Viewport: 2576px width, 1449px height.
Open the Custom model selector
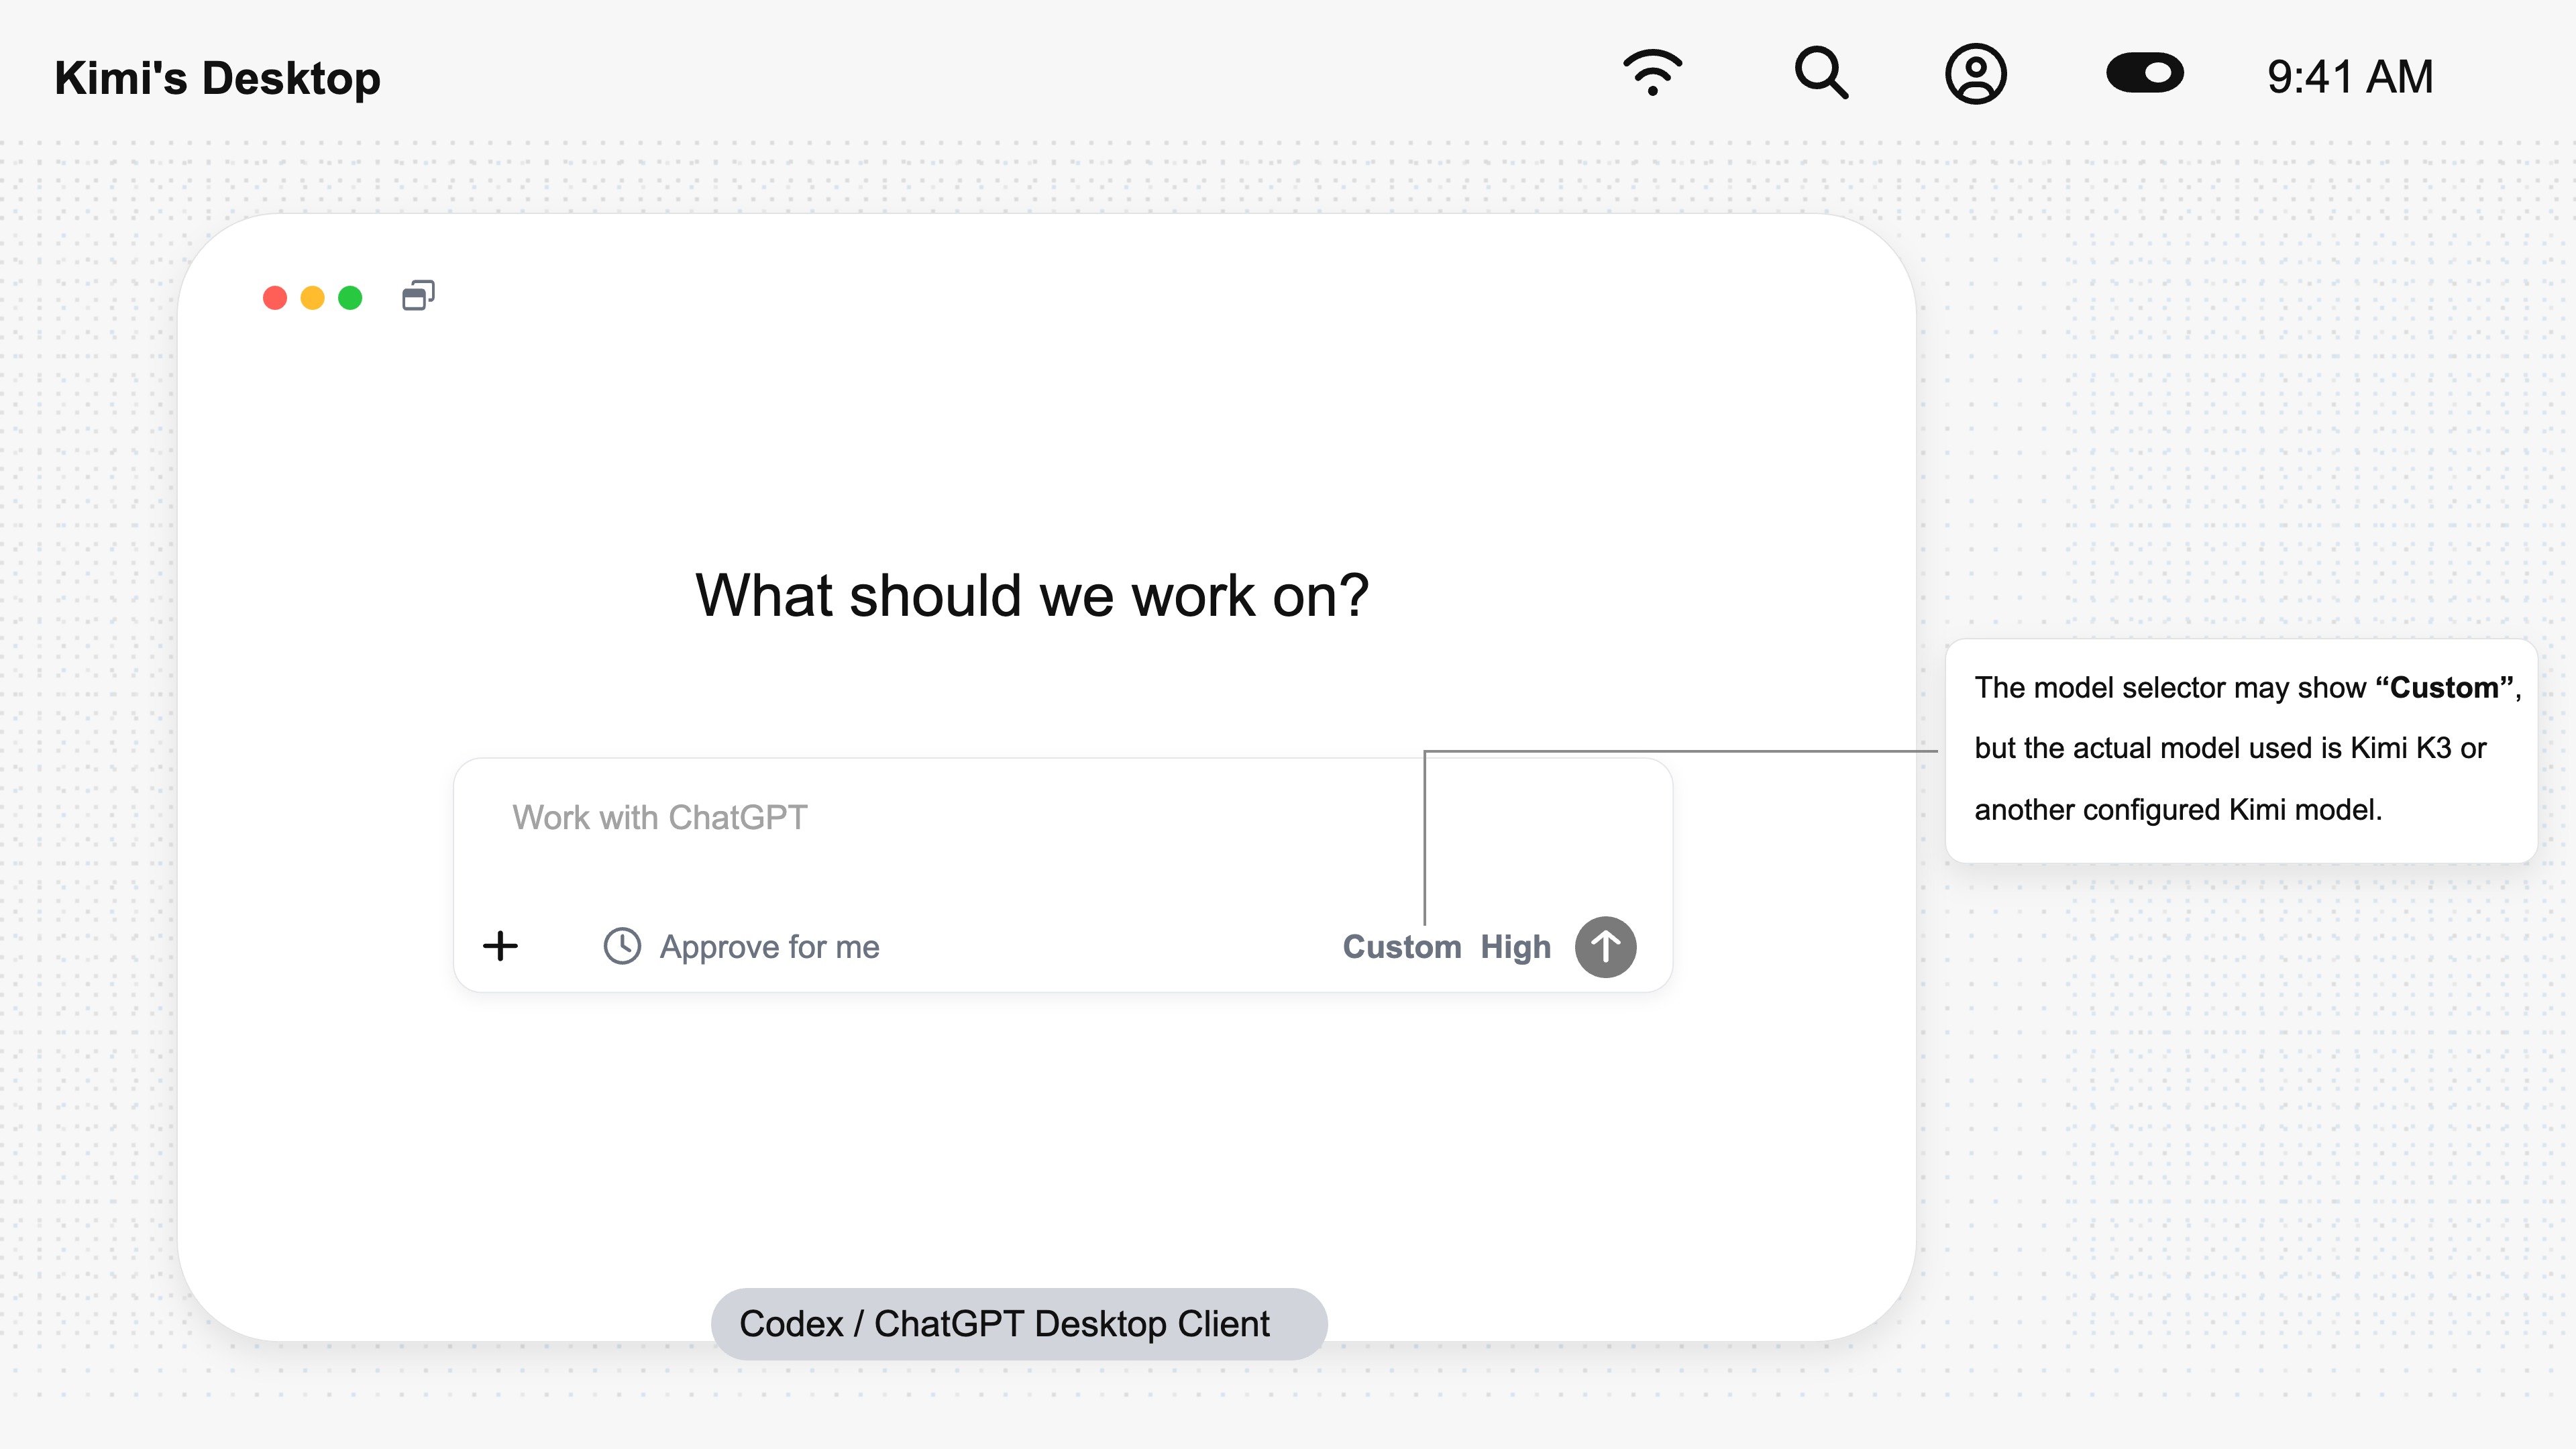coord(1402,947)
